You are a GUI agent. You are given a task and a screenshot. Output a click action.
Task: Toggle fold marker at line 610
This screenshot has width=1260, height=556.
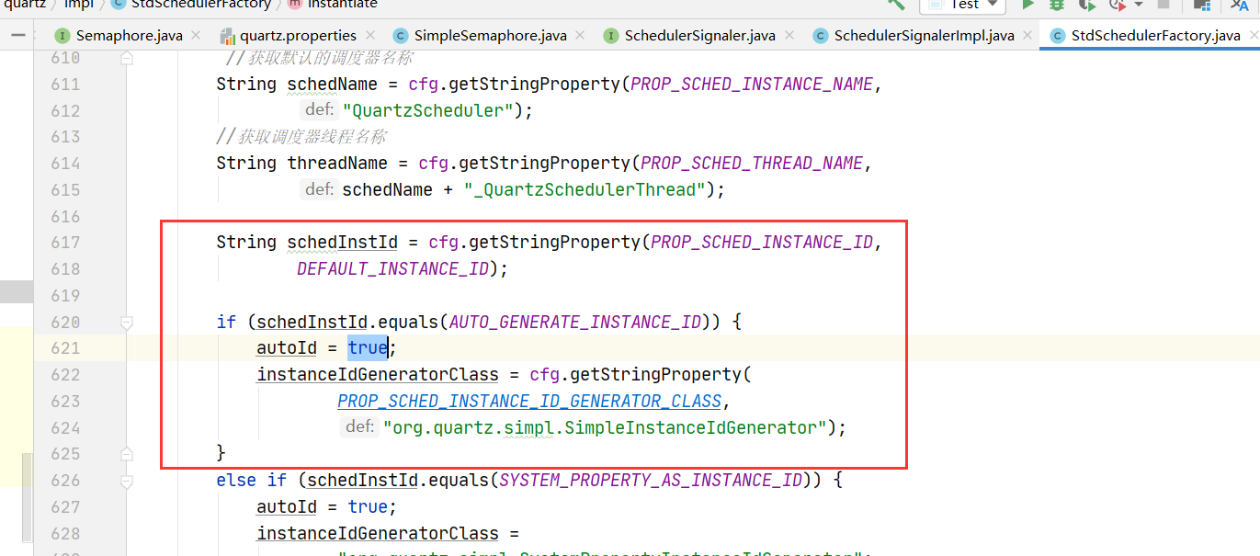[x=127, y=58]
